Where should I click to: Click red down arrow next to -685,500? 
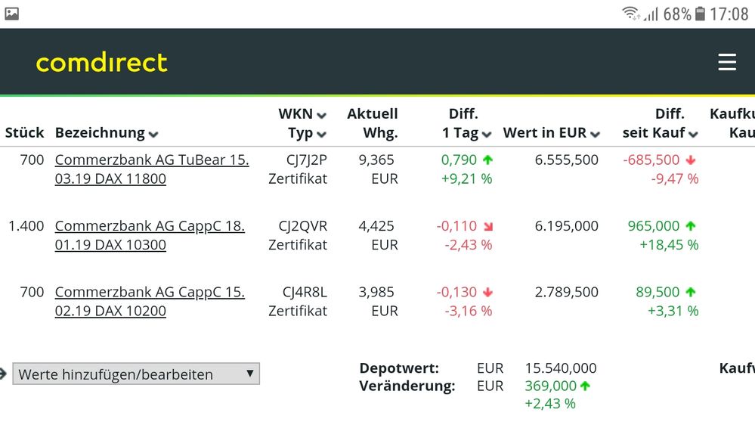click(690, 160)
